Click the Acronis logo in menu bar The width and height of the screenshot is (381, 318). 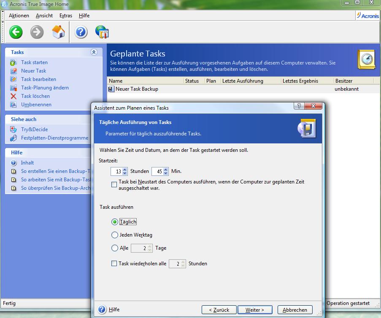[x=367, y=16]
